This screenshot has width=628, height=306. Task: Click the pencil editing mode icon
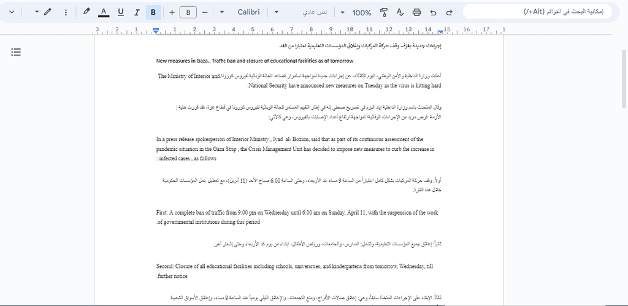[x=48, y=12]
